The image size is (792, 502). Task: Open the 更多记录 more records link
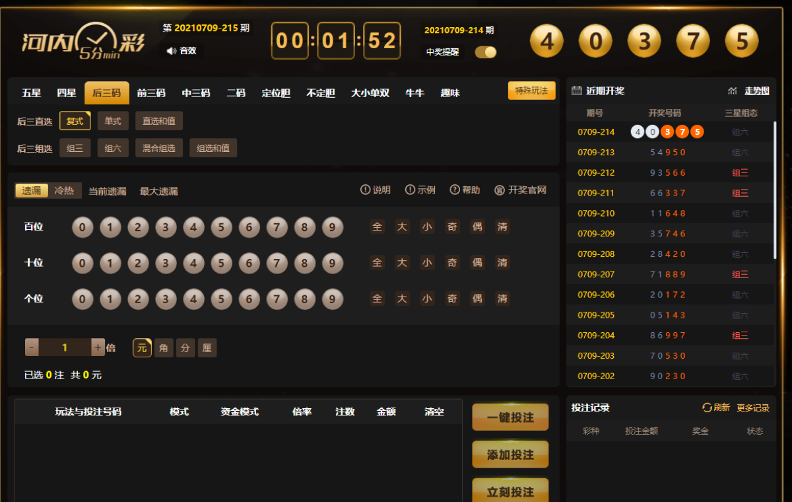753,408
